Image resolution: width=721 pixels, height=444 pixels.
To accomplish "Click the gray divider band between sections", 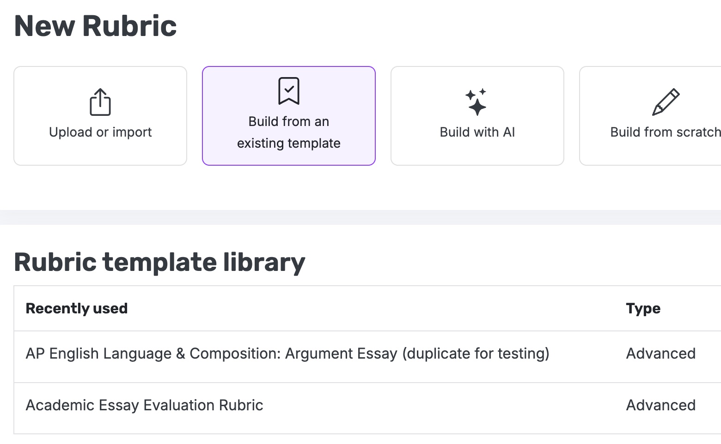I will 360,217.
